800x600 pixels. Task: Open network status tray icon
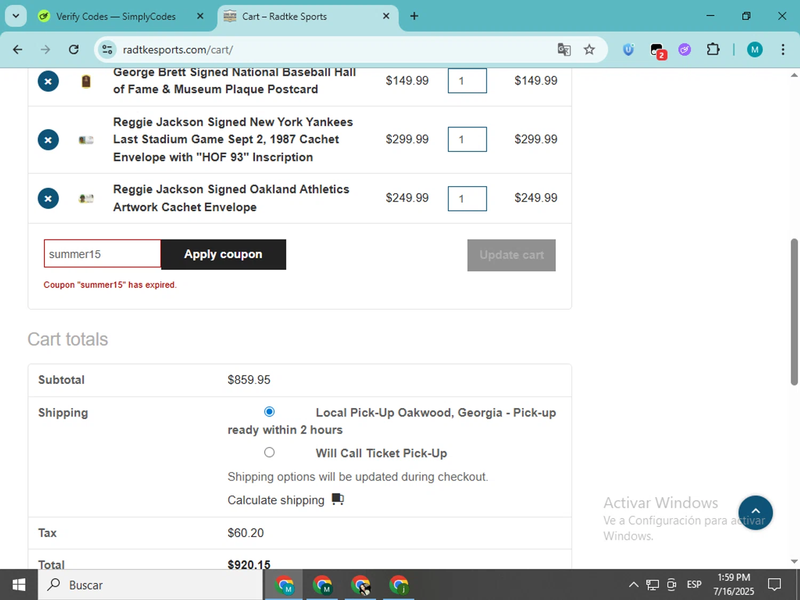(x=652, y=585)
